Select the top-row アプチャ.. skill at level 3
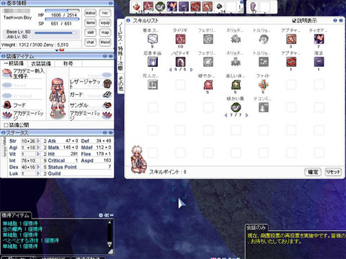This screenshot has height=259, width=346. click(x=291, y=39)
